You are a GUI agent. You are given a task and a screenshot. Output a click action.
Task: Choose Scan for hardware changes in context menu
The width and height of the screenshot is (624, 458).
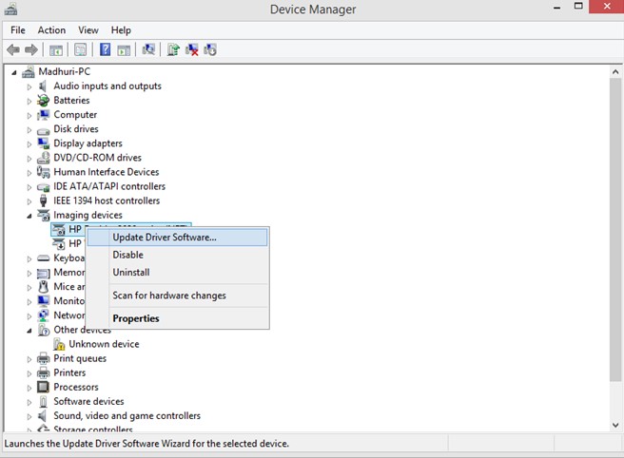[x=177, y=296]
